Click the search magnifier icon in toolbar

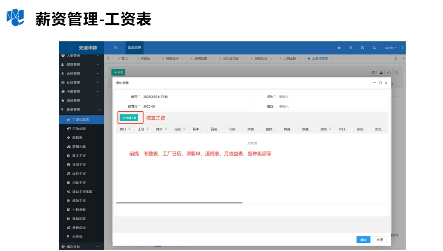pyautogui.click(x=397, y=72)
